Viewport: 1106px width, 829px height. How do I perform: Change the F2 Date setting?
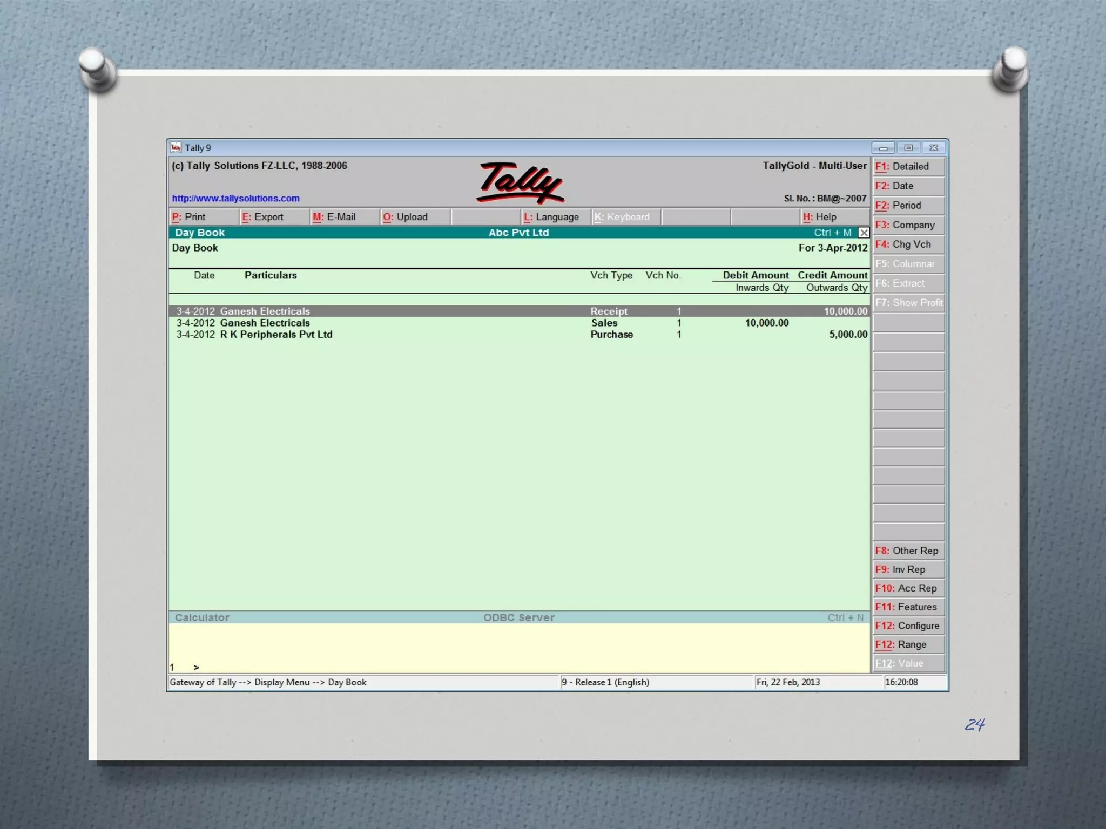coord(908,186)
